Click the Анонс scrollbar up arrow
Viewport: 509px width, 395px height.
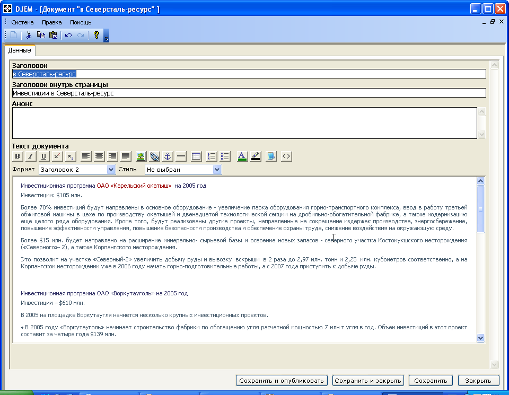(x=482, y=112)
